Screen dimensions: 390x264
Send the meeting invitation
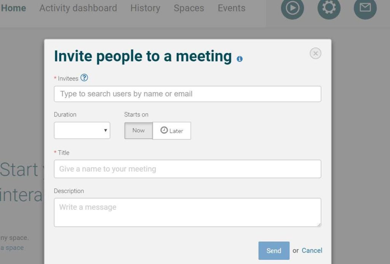click(x=274, y=251)
